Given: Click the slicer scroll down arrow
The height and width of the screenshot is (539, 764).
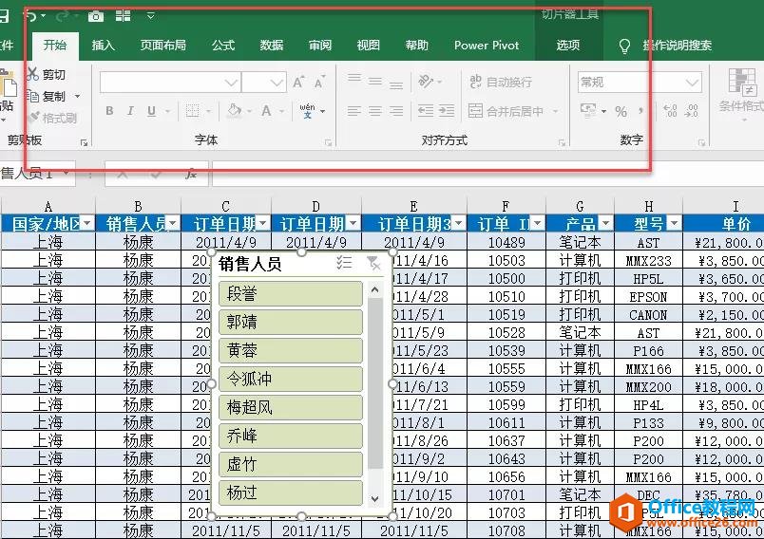Looking at the screenshot, I should click(375, 498).
